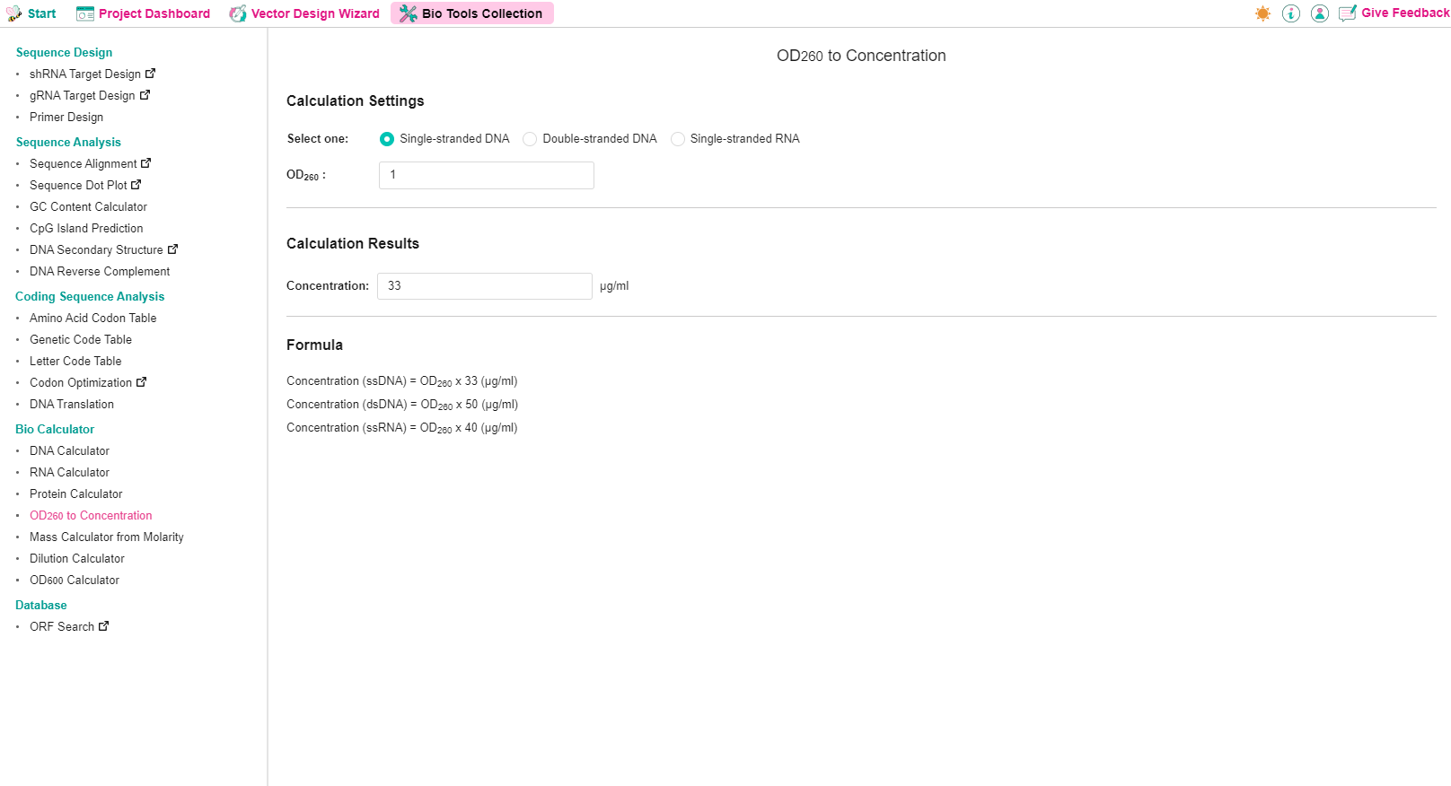This screenshot has height=786, width=1451.
Task: Open DNA Secondary Structure tool
Action: click(96, 249)
